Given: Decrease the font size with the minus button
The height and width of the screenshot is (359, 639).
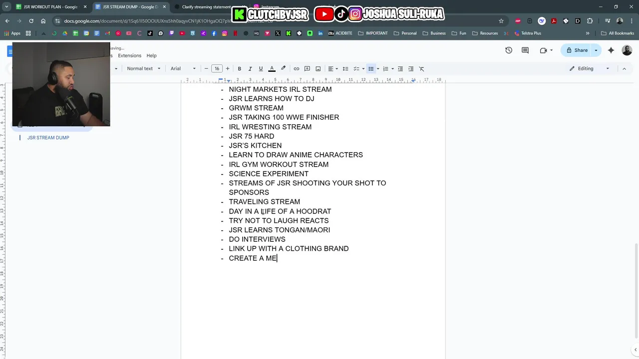Looking at the screenshot, I should pyautogui.click(x=206, y=69).
